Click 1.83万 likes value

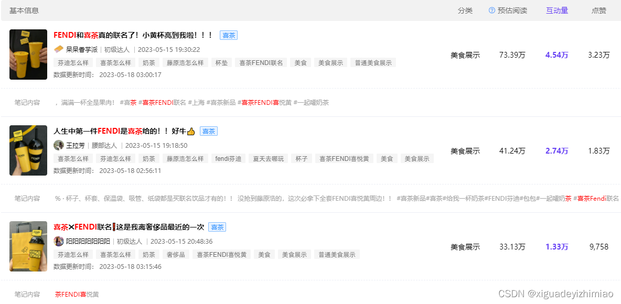[599, 151]
